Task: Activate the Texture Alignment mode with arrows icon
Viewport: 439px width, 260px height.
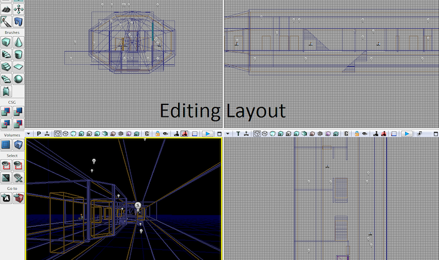Action: 18,9
